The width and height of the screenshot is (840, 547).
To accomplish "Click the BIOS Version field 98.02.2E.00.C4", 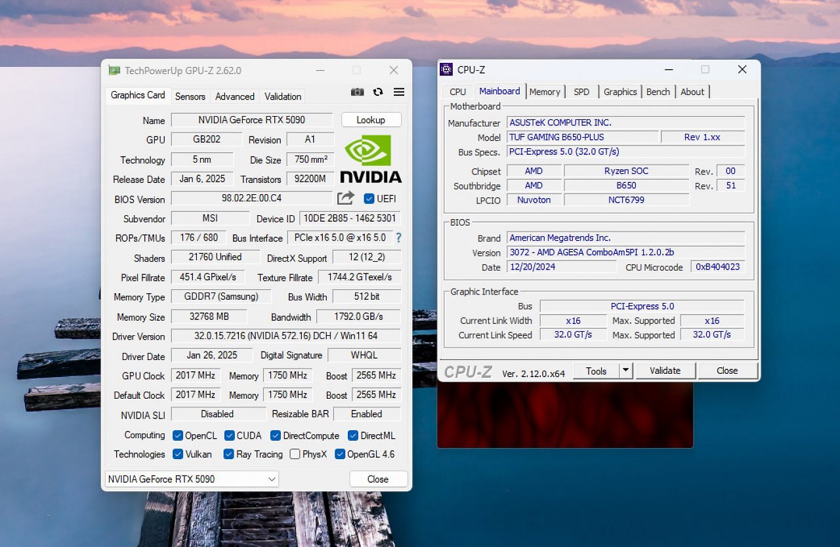I will (252, 198).
